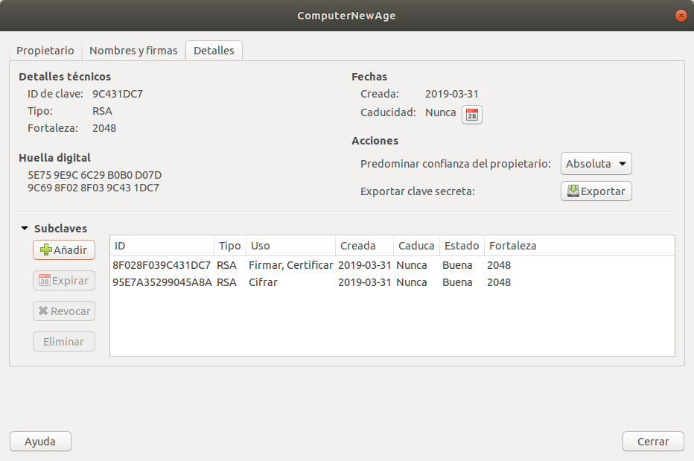Screen dimensions: 694x461
Task: Click the Exportar secret key button
Action: [596, 191]
